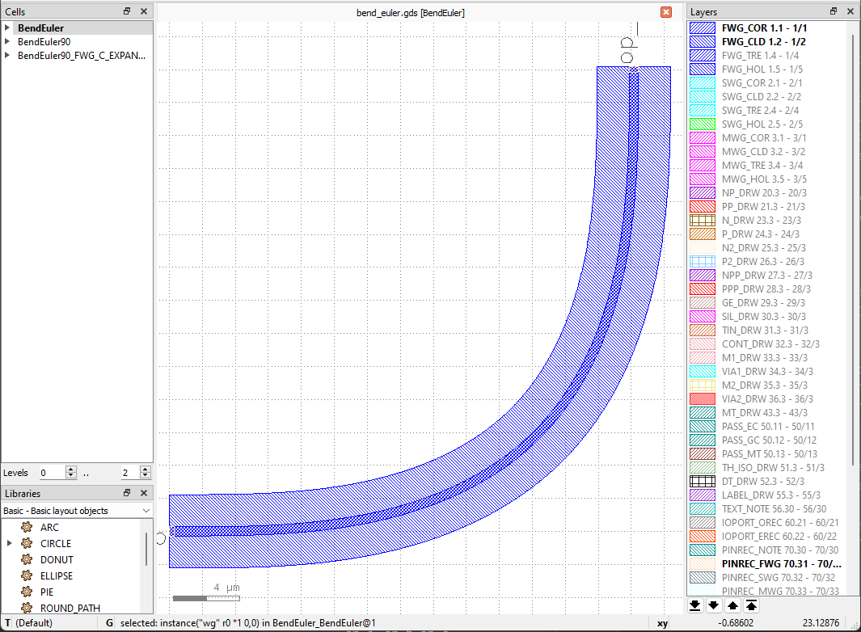Increase the maximum hierarchy level stepper
This screenshot has width=861, height=632.
[145, 470]
